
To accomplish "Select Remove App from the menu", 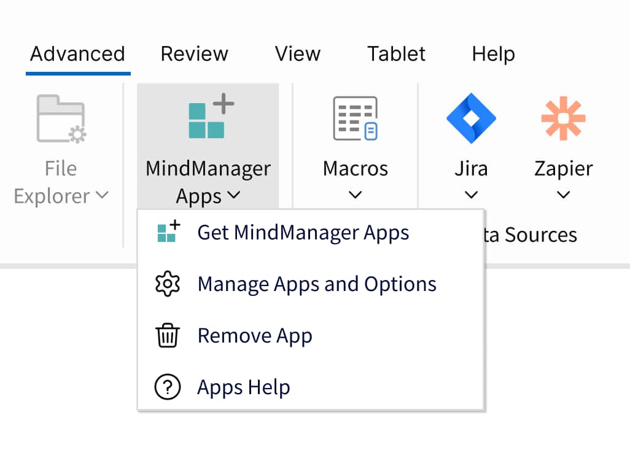I will pos(254,336).
